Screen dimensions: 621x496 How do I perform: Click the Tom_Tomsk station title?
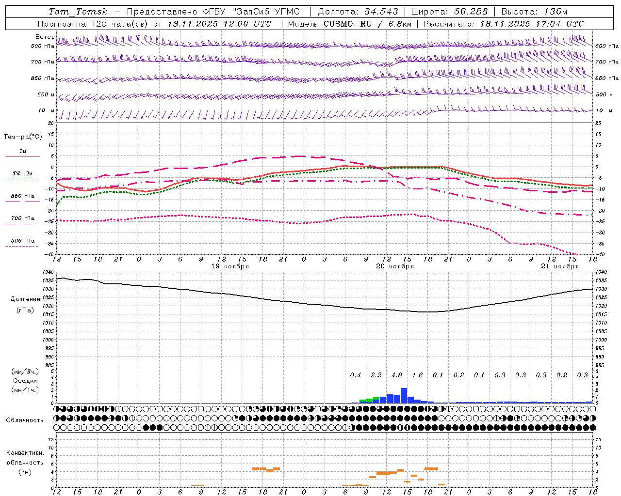pyautogui.click(x=78, y=12)
